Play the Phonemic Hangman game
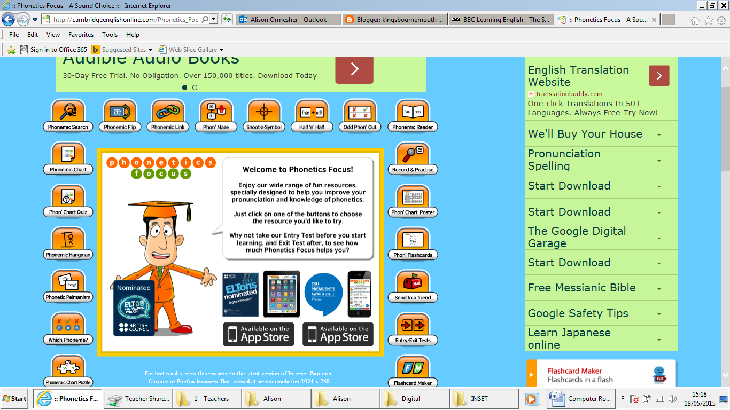730x410 pixels. [68, 244]
